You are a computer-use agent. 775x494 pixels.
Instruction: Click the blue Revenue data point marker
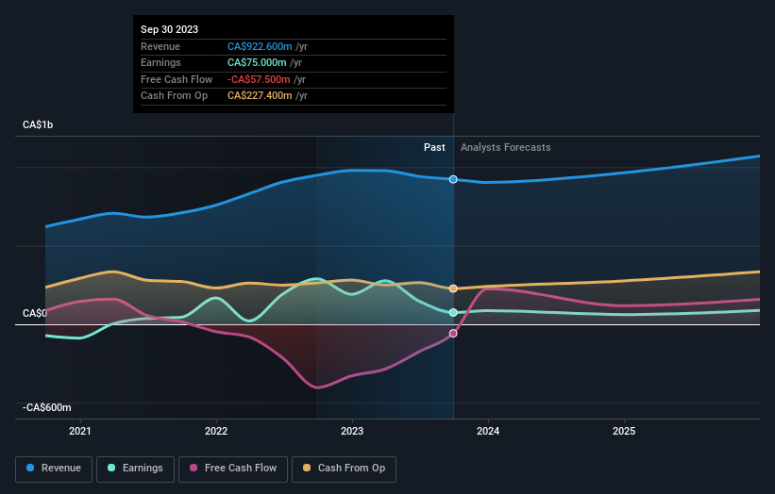tap(453, 179)
